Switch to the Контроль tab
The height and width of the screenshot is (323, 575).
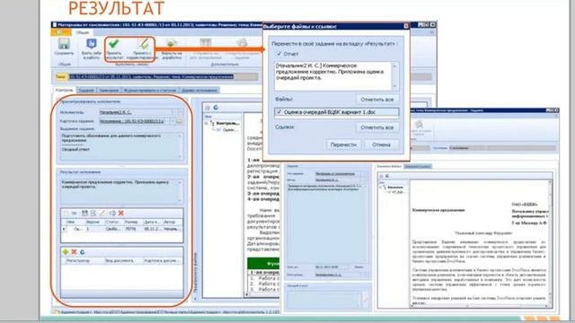(x=64, y=90)
